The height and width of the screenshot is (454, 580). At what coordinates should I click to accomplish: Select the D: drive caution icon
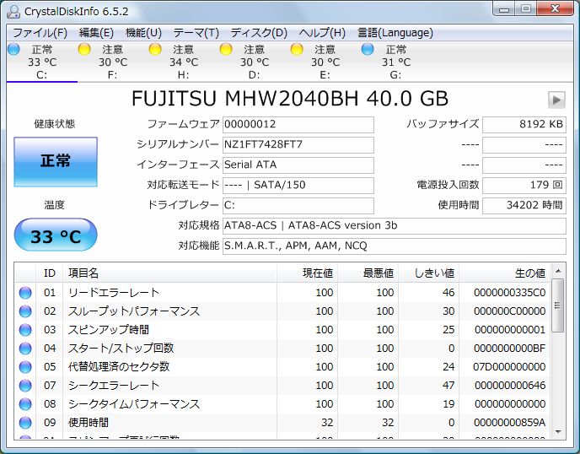226,49
